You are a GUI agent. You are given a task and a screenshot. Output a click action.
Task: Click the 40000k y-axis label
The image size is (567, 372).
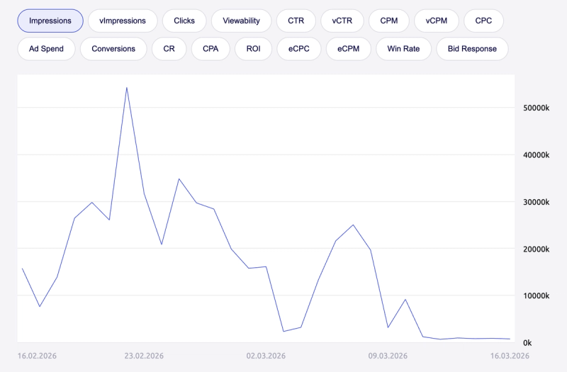pyautogui.click(x=537, y=155)
